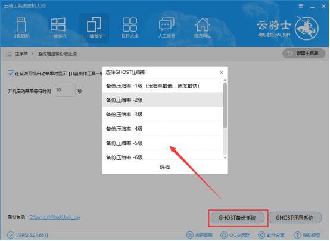Image resolution: width=330 pixels, height=241 pixels.
Task: Click the 返回主菜单 button
Action: pyautogui.click(x=304, y=54)
